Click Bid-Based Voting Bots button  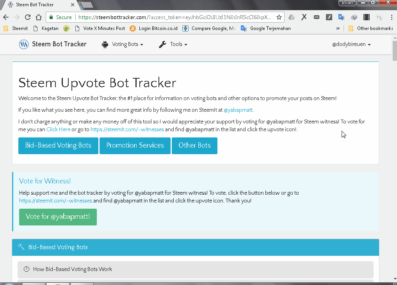(x=58, y=146)
